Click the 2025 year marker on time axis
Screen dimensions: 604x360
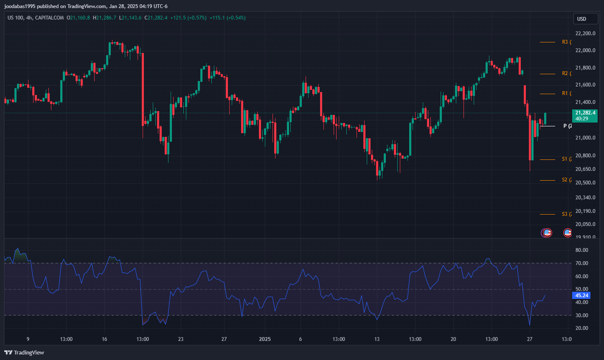[x=264, y=339]
